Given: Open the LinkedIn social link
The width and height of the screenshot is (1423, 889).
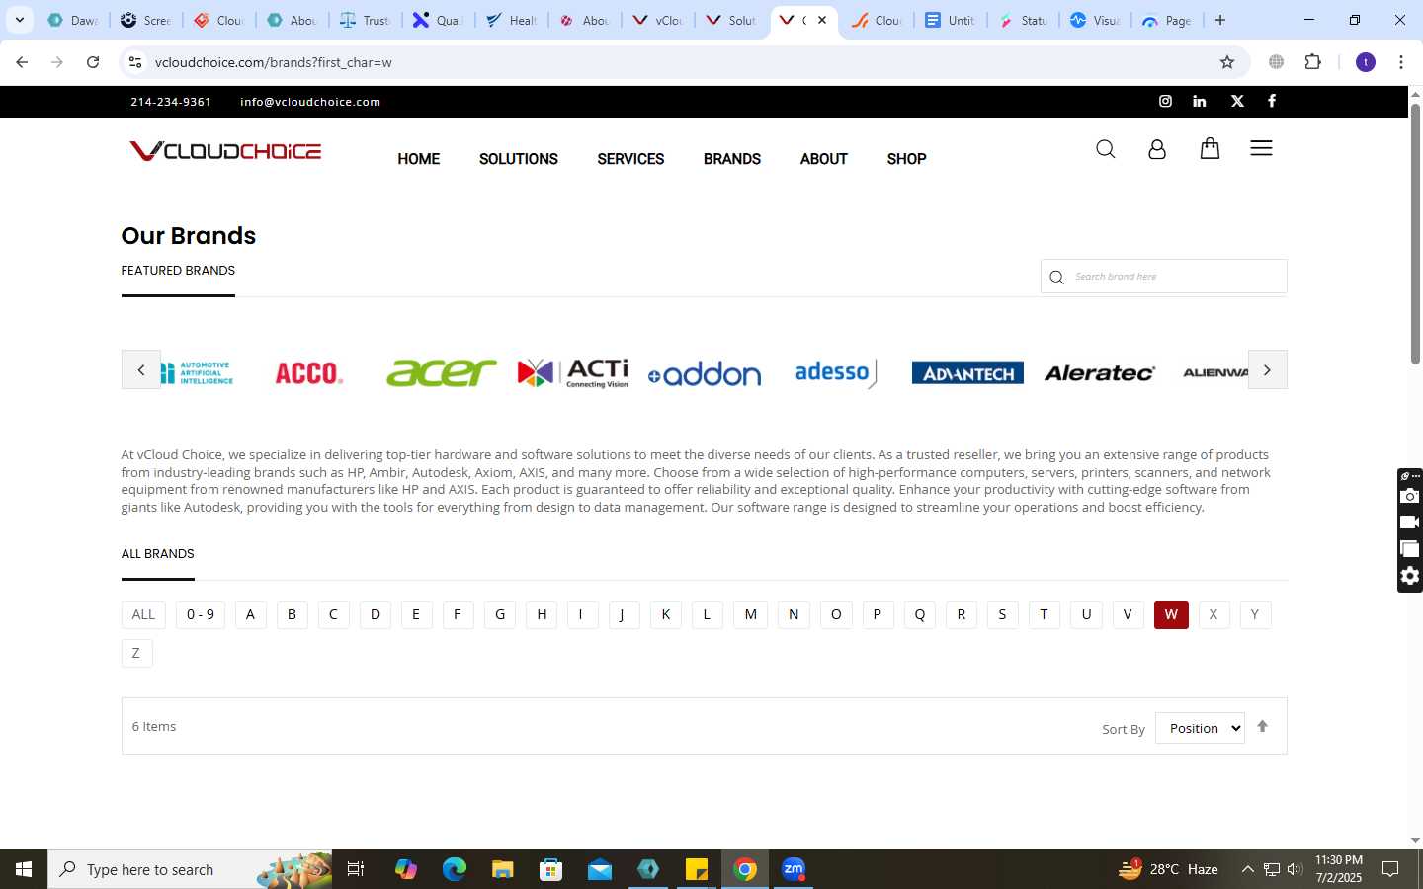Looking at the screenshot, I should (x=1200, y=101).
